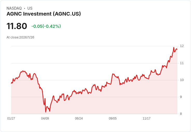Select the 04/09 date on the x-axis
This screenshot has width=191, height=132.
click(x=45, y=118)
